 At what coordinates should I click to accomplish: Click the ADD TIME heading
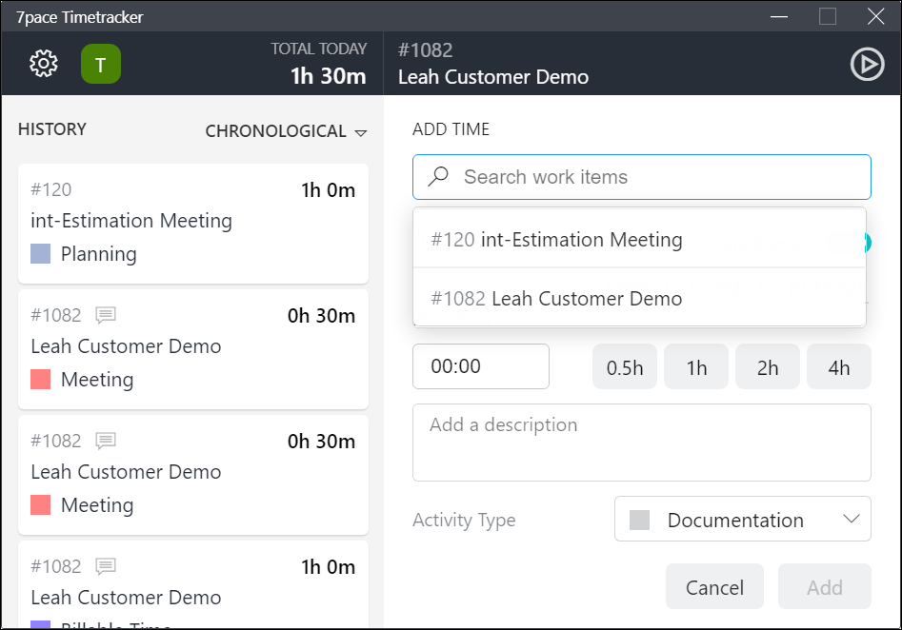451,128
